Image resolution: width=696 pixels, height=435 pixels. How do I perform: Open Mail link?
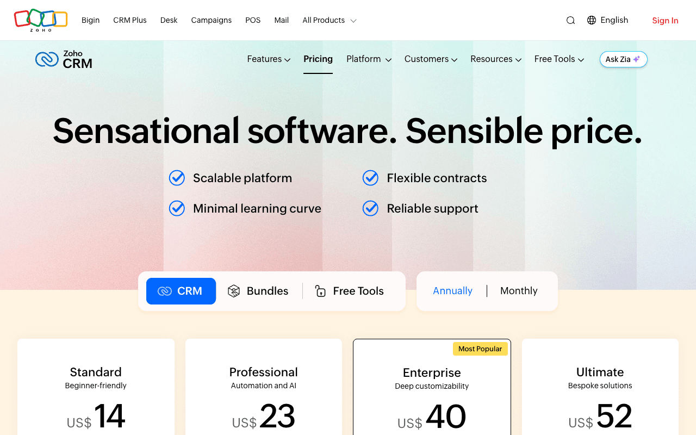pos(281,20)
